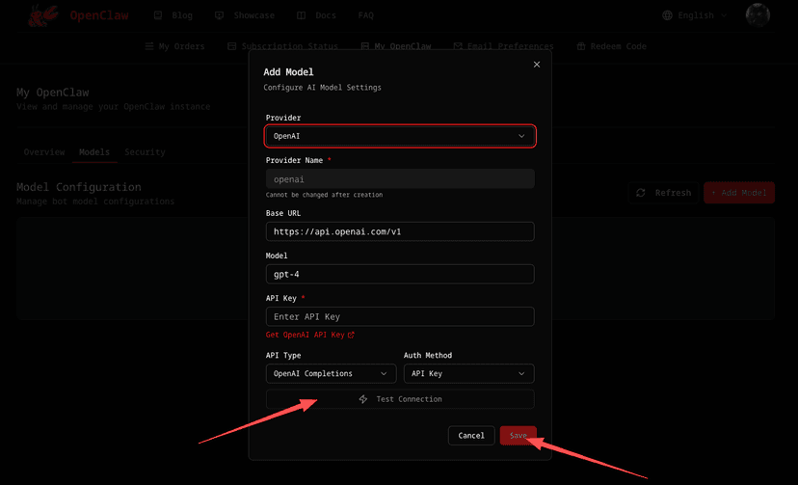Open the English language selector
The height and width of the screenshot is (485, 798).
point(695,15)
